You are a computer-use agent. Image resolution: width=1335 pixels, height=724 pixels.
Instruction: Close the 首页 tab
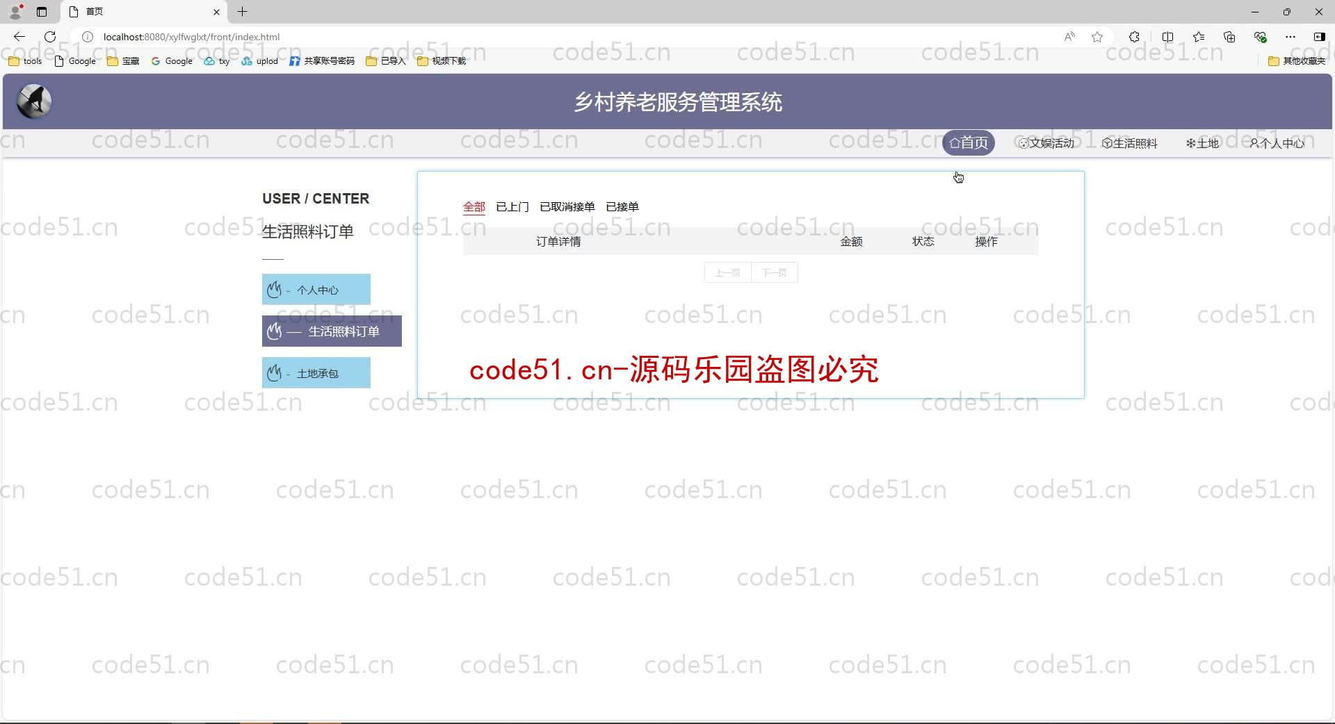point(216,12)
